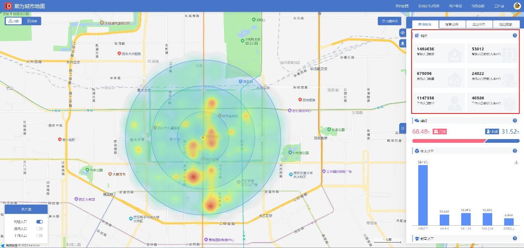Click the help icon in 婚姻 section
The image size is (524, 248).
[x=515, y=120]
